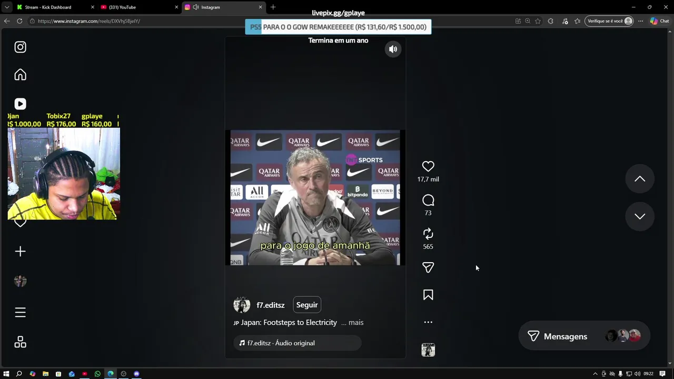Screen dimensions: 674x379
Task: Open profile avatar in left sidebar
Action: [20, 281]
